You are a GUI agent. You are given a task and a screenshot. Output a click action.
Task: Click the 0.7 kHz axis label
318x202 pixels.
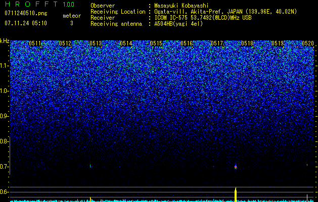[4, 167]
